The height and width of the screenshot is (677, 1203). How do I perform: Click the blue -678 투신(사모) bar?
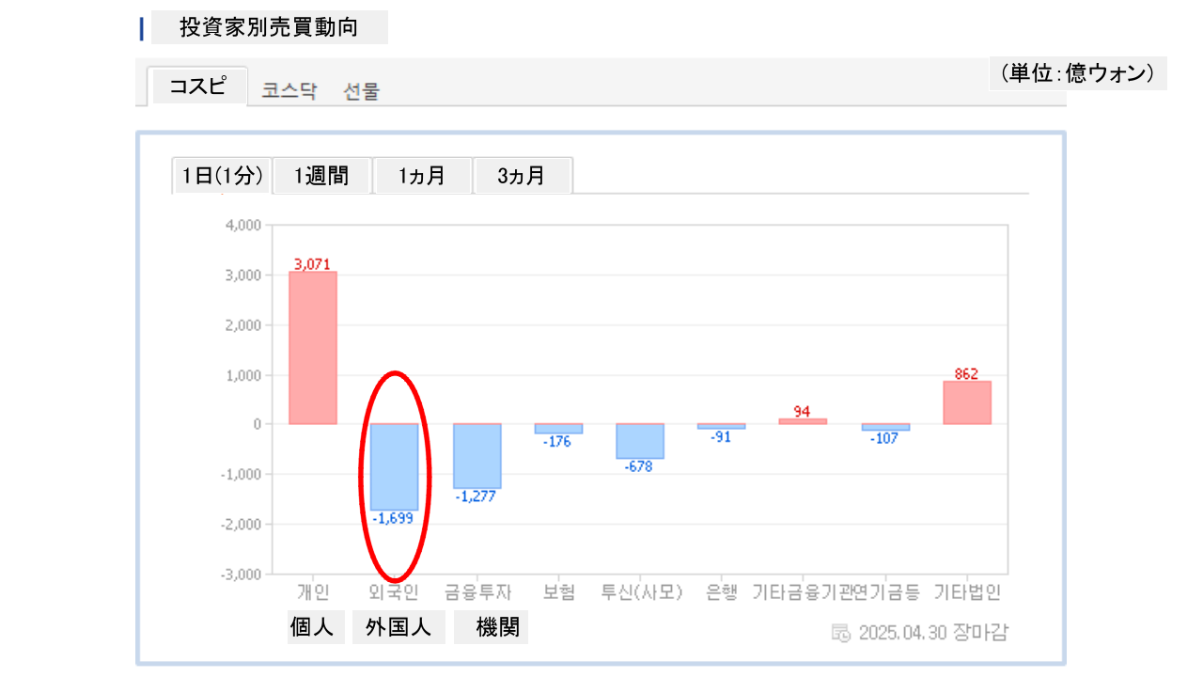(640, 441)
